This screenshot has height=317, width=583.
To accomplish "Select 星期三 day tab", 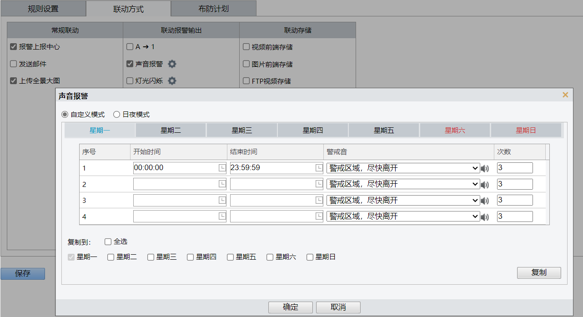I will point(242,130).
